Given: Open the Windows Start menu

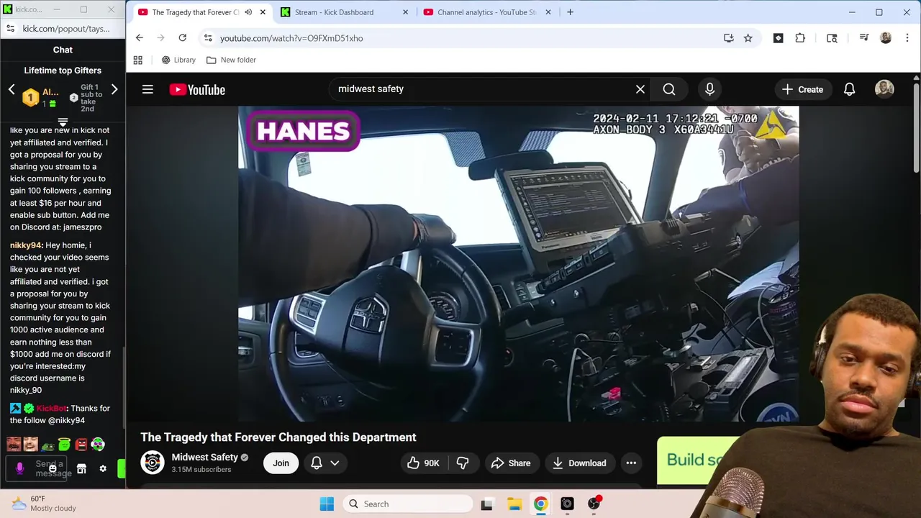Looking at the screenshot, I should (327, 504).
